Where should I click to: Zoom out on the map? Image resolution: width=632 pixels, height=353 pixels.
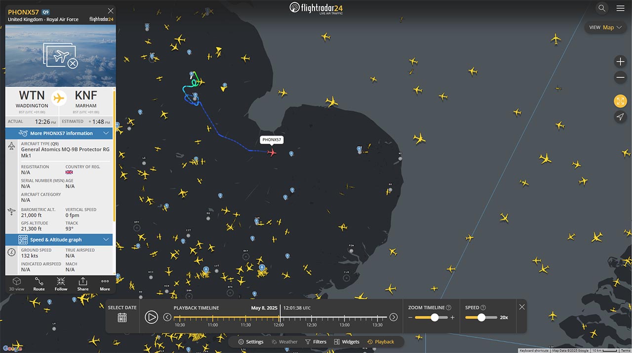tap(620, 78)
